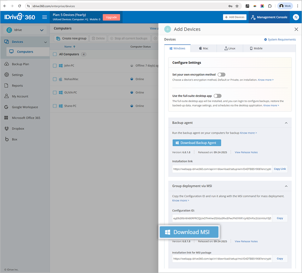
Task: Open the hamburger navigation menu
Action: pyautogui.click(x=45, y=17)
